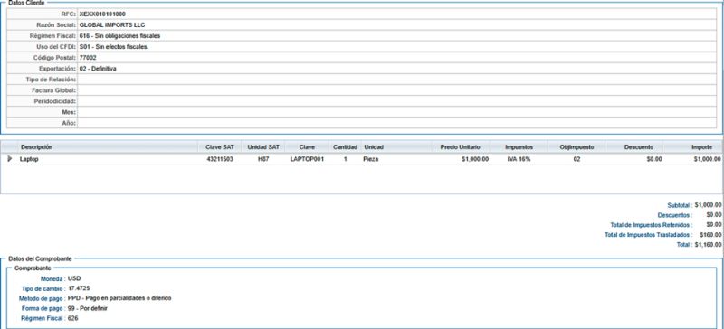Click the empty Factura Global field
This screenshot has width=724, height=329.
coord(396,90)
